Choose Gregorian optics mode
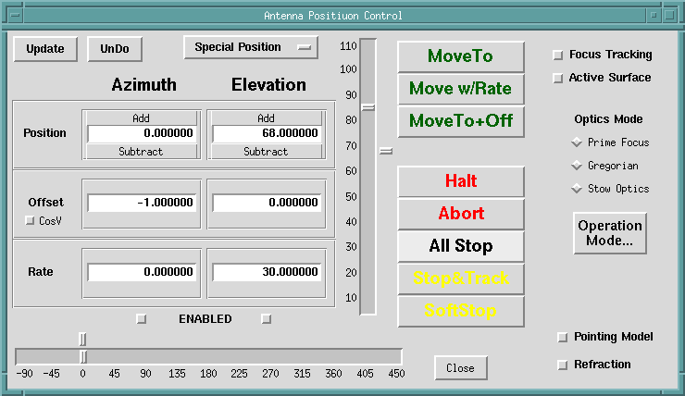Viewport: 685px width, 396px height. (x=578, y=166)
